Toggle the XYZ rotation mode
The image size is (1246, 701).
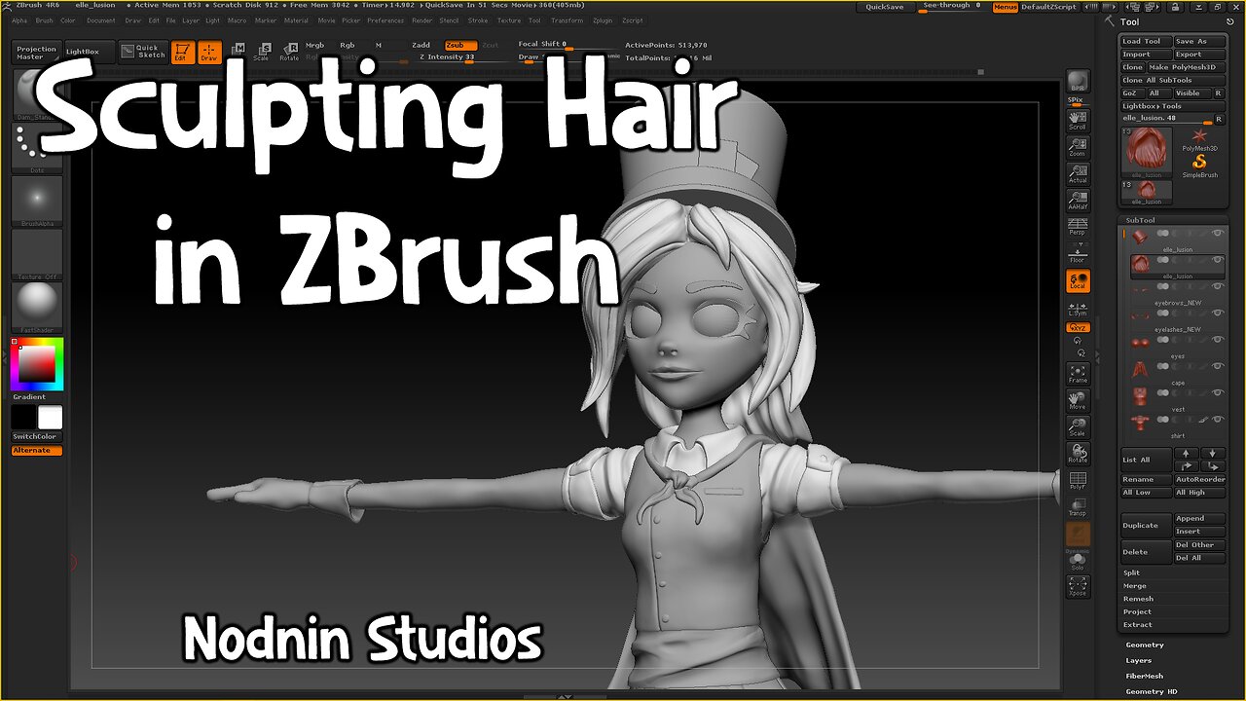click(x=1078, y=328)
